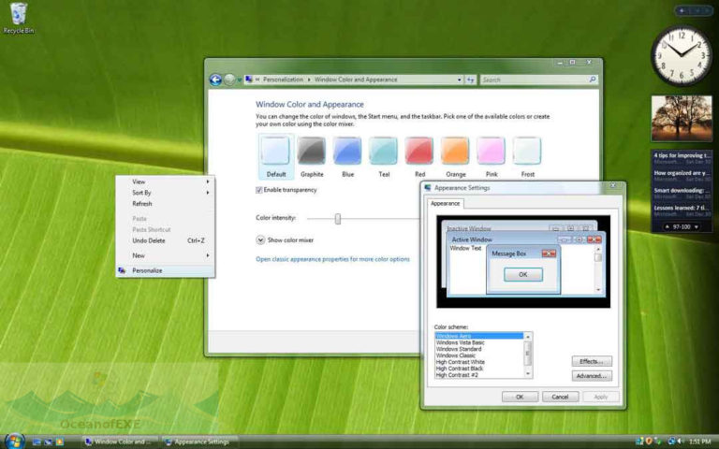This screenshot has height=449, width=719.
Task: Choose Personalize in the context menu
Action: [x=165, y=270]
